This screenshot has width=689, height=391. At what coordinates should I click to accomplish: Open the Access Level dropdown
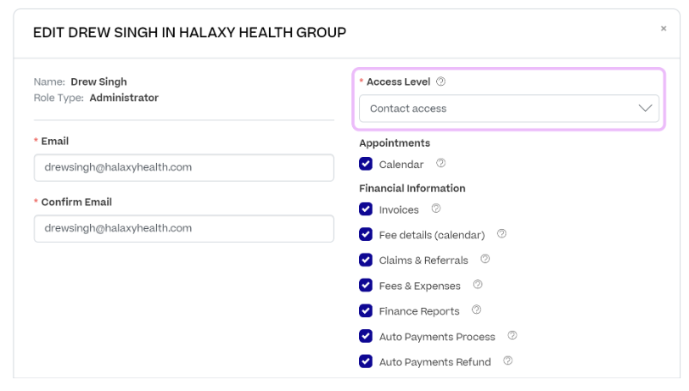coord(509,109)
